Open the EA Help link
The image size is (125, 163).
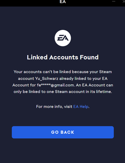coord(81,107)
